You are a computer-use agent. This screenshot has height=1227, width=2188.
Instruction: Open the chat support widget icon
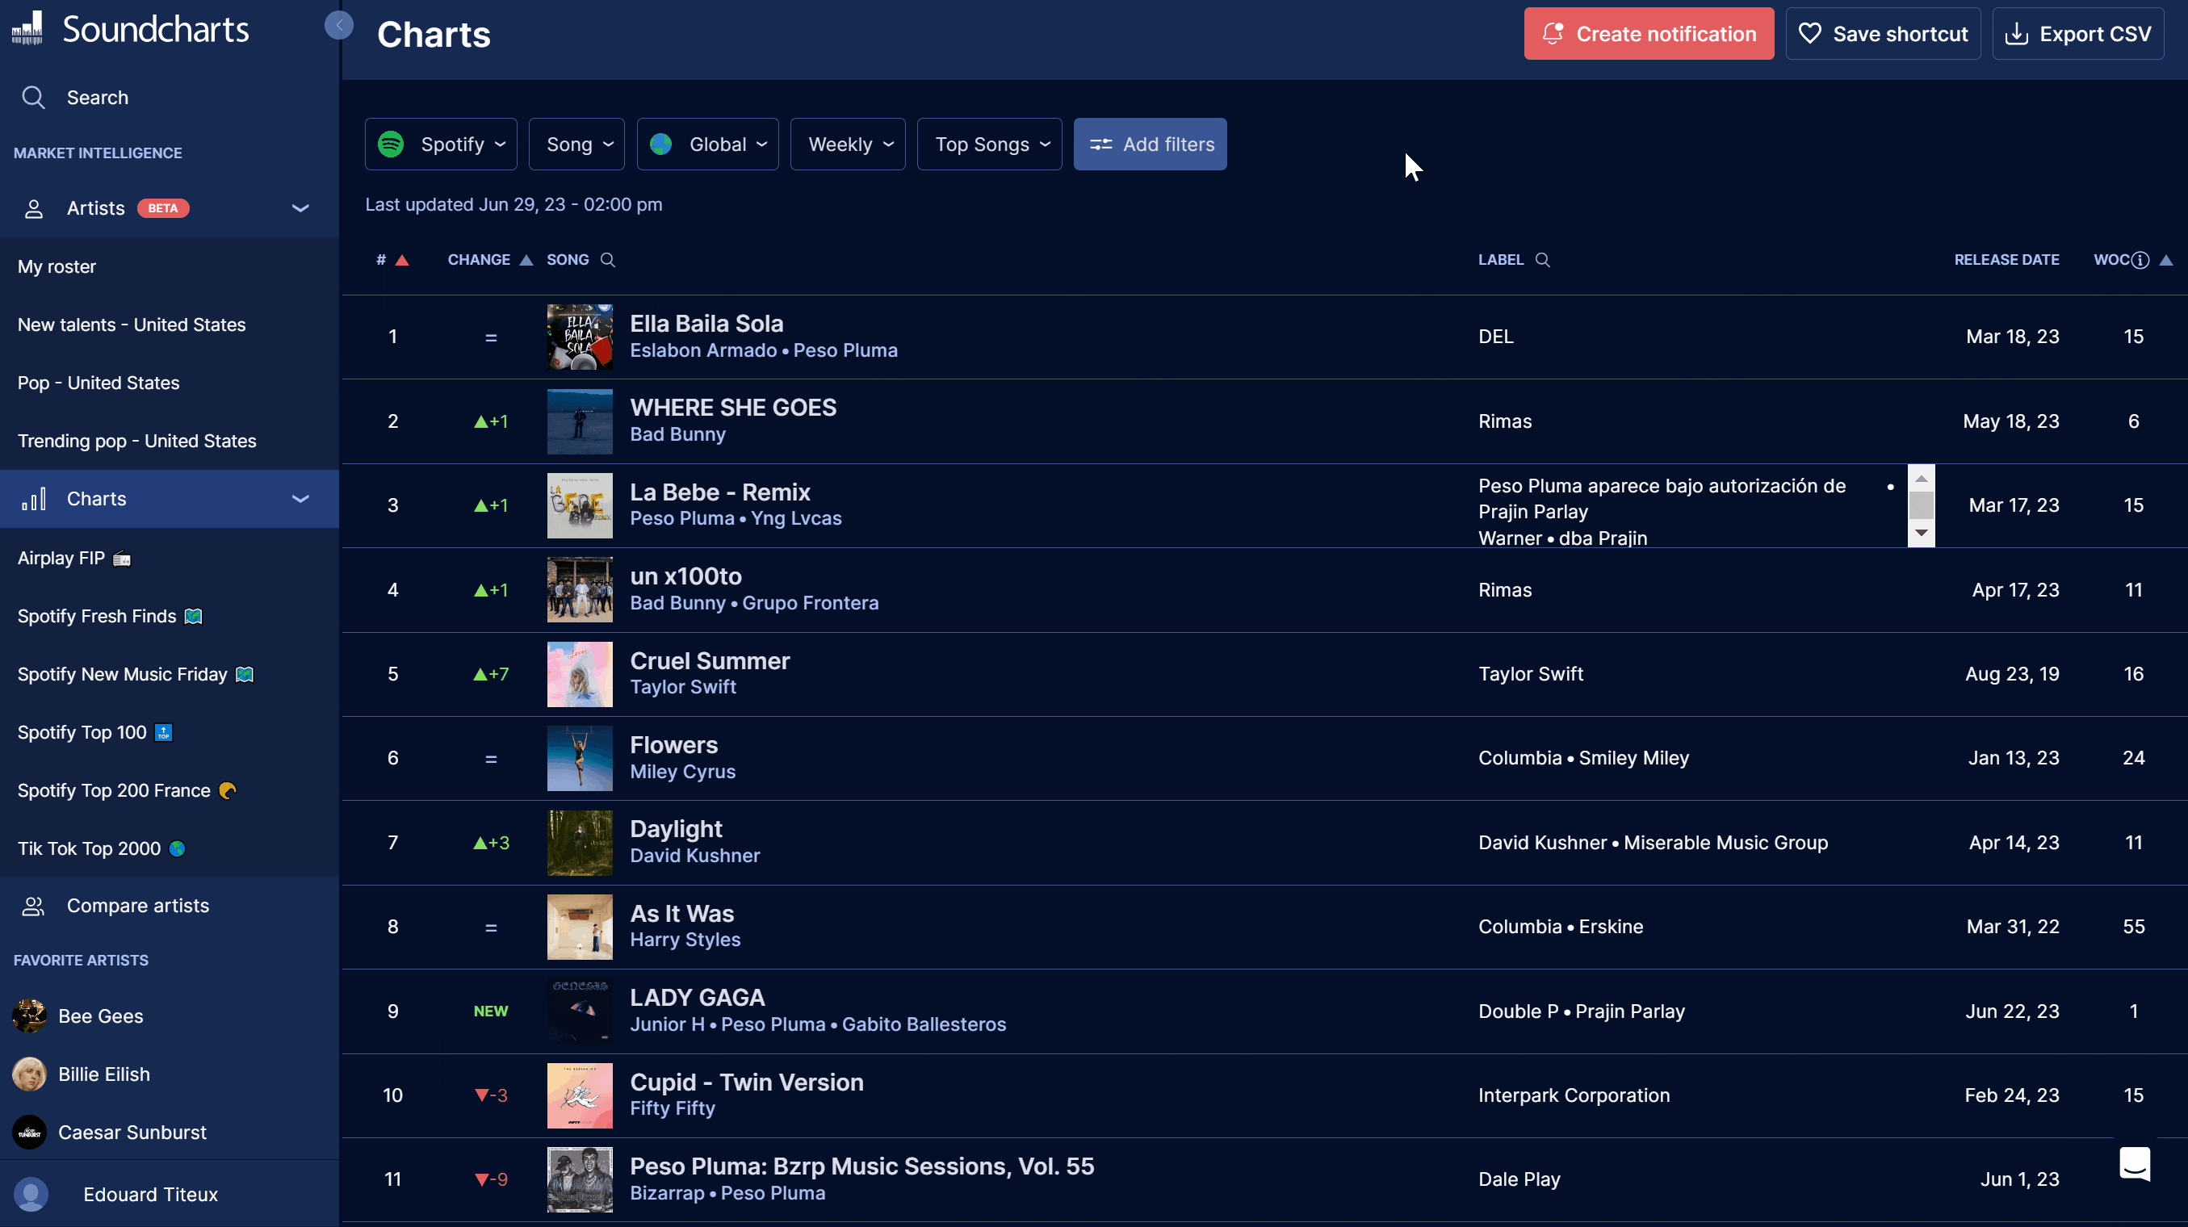click(x=2135, y=1162)
